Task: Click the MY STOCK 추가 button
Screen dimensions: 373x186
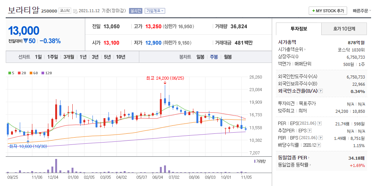Action: point(328,11)
